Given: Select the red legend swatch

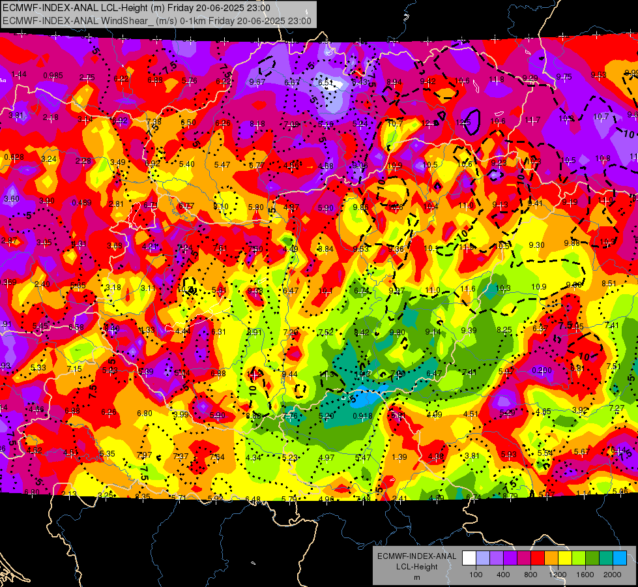Looking at the screenshot, I should pyautogui.click(x=538, y=558).
